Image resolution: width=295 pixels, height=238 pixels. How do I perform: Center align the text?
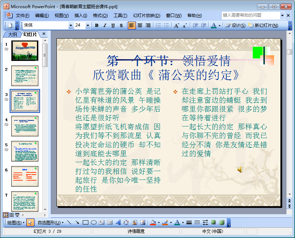(x=140, y=25)
